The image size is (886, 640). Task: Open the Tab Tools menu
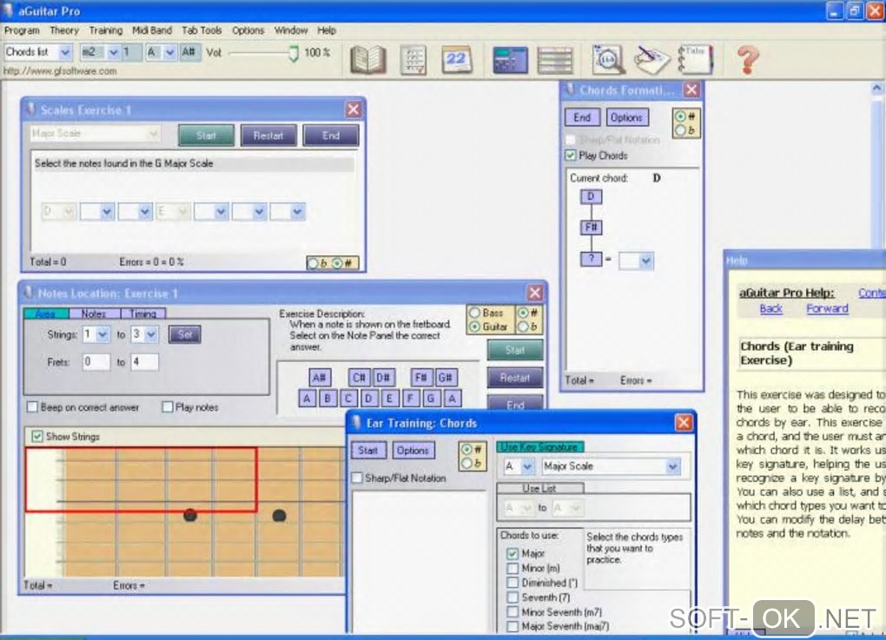point(202,30)
